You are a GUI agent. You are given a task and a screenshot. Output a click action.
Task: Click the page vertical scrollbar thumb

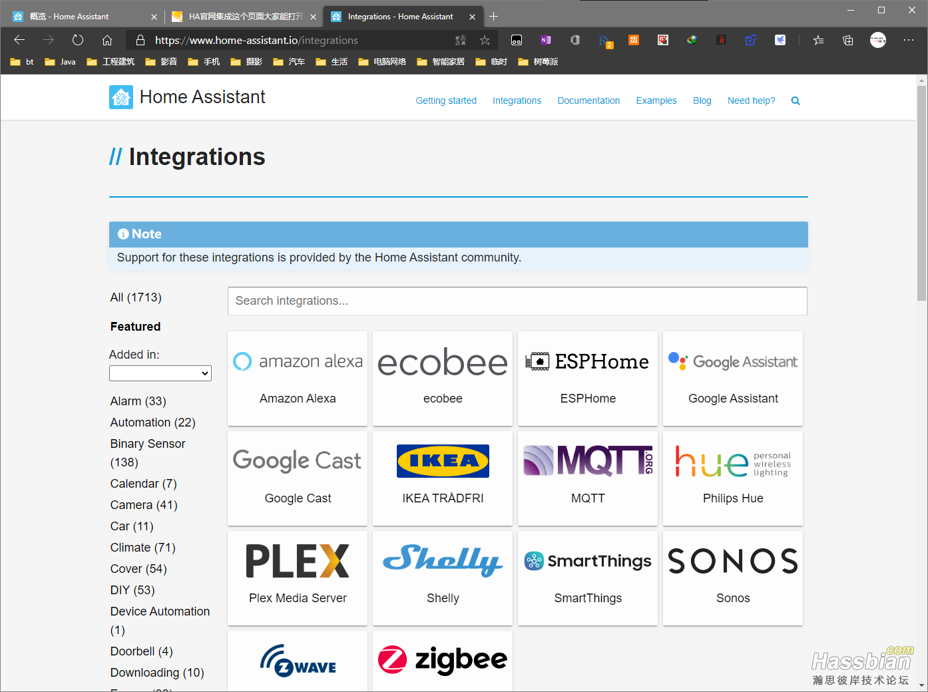(x=921, y=193)
